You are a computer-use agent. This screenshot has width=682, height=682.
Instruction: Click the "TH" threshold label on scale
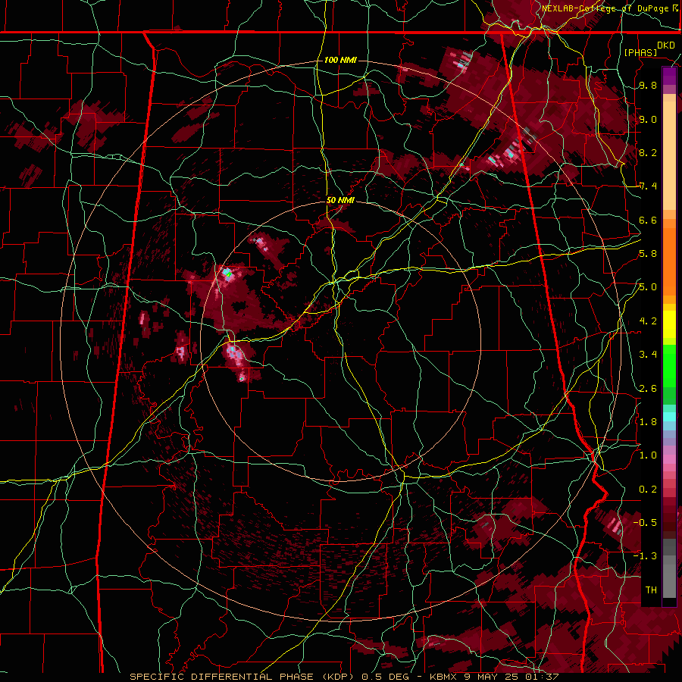(x=651, y=590)
